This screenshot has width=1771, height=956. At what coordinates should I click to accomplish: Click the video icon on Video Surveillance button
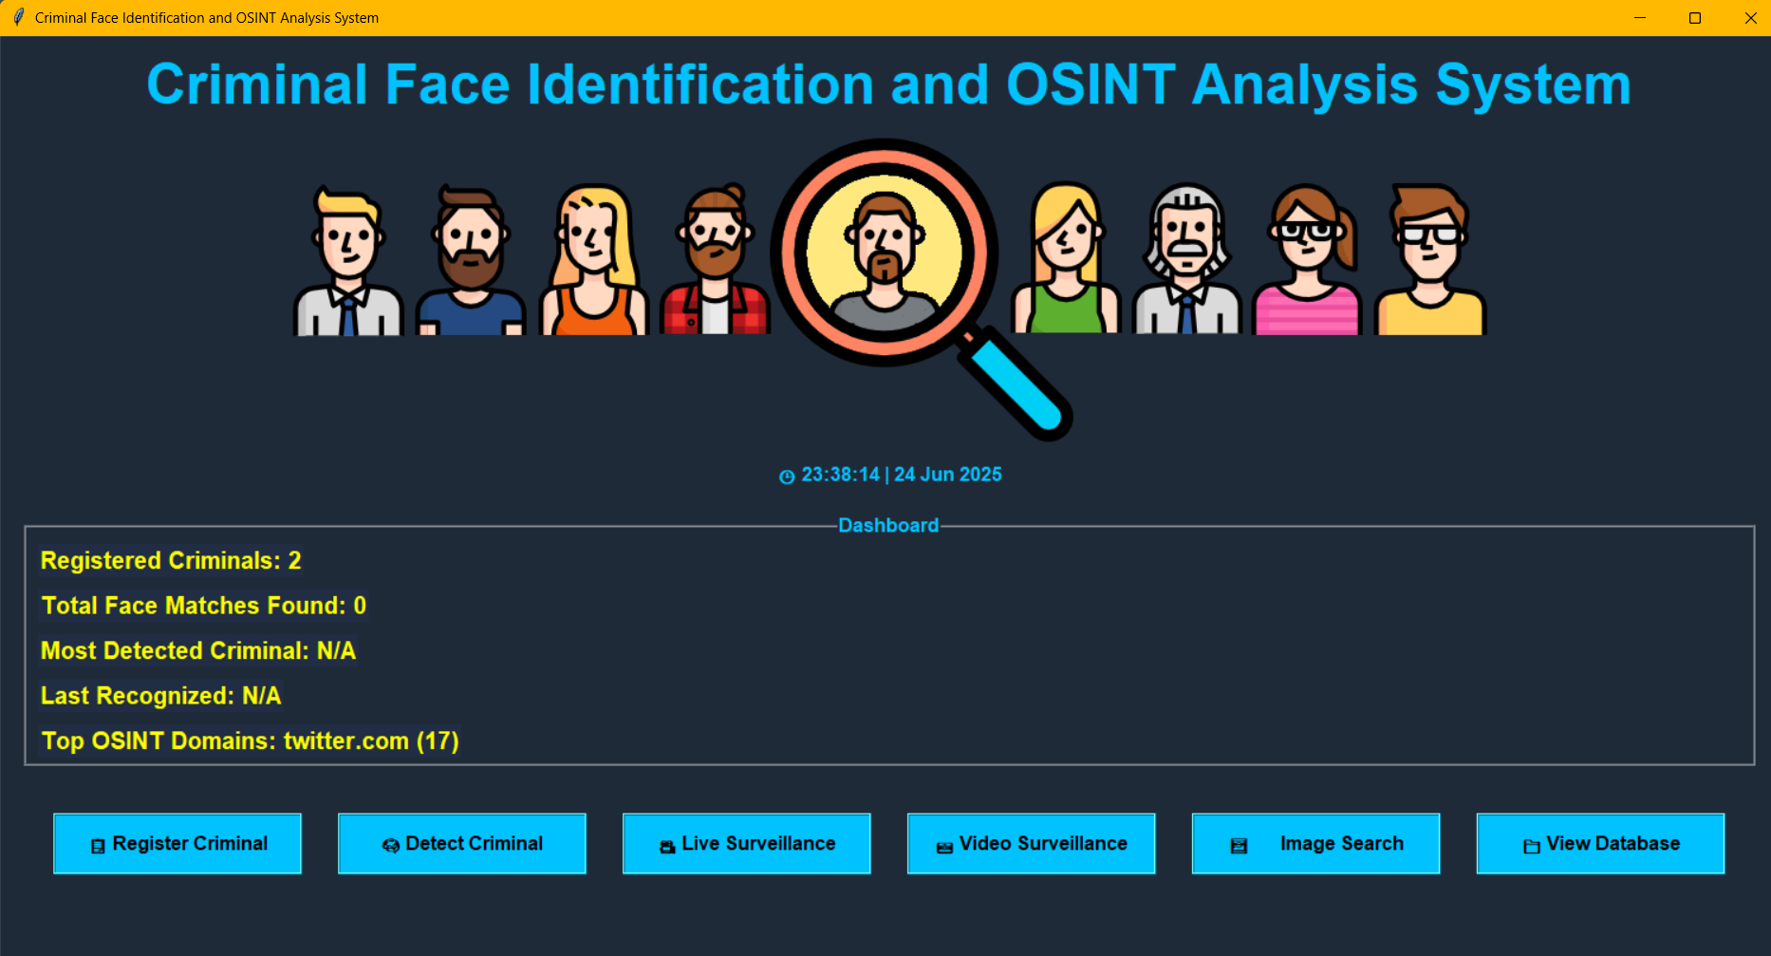(x=942, y=844)
